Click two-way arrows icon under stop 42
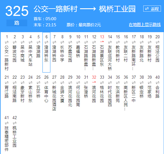Viewport: 164px width, 154px height. pyautogui.click(x=15, y=123)
